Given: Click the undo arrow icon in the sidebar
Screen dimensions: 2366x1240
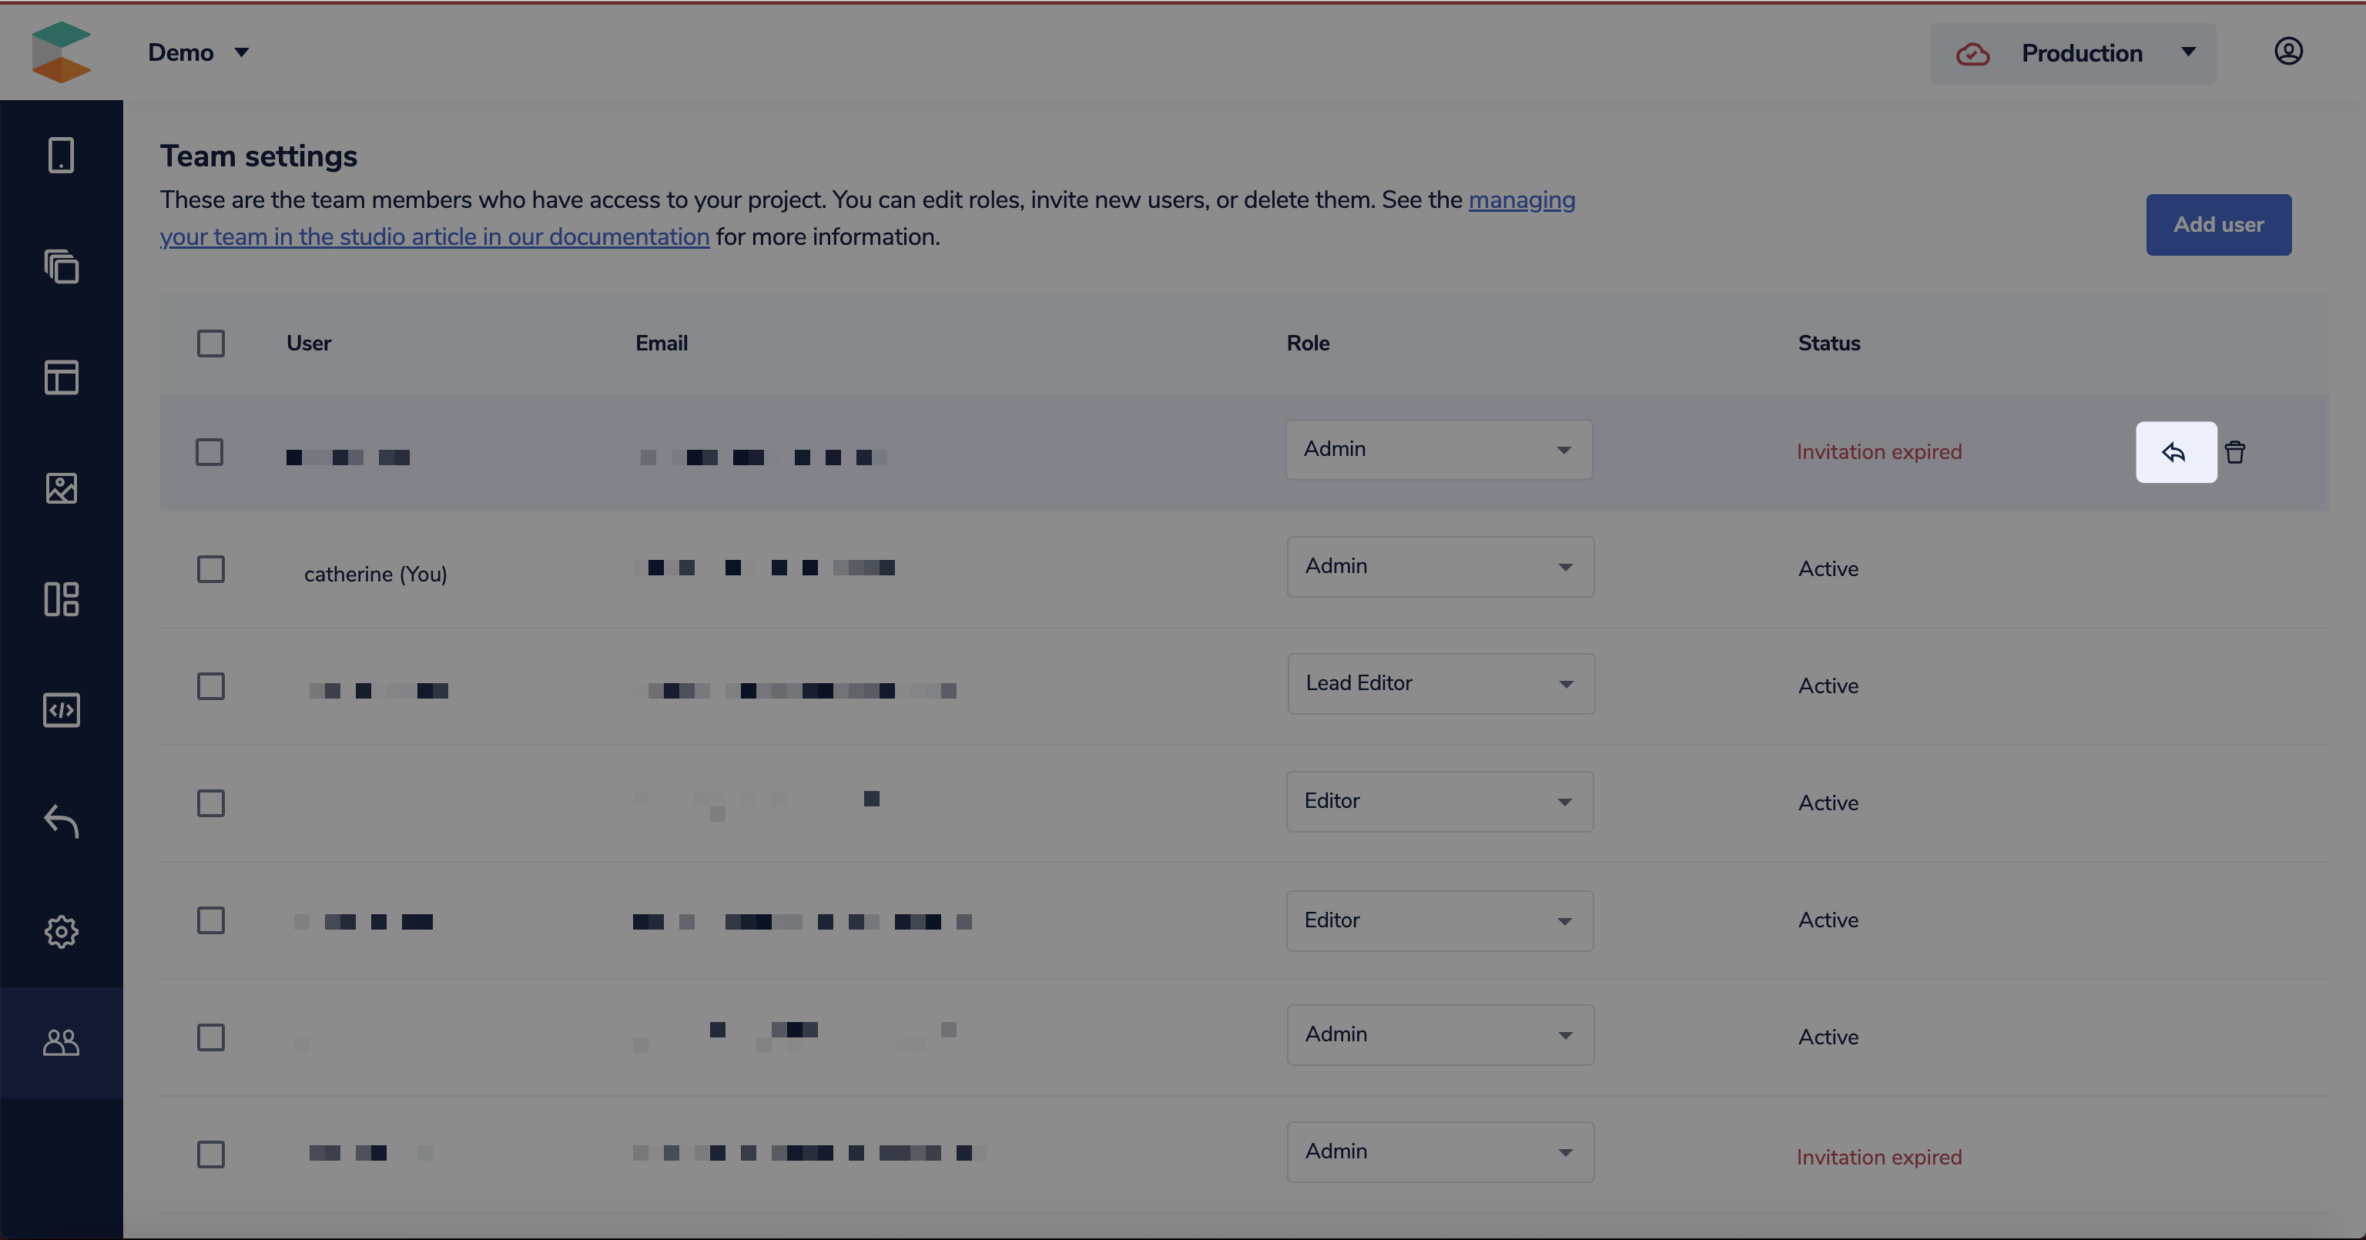Looking at the screenshot, I should (x=62, y=821).
